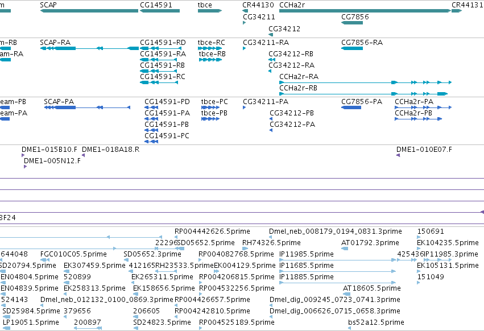Image resolution: width=484 pixels, height=331 pixels.
Task: Click transcript CCHa2r-RA label
Action: point(299,77)
